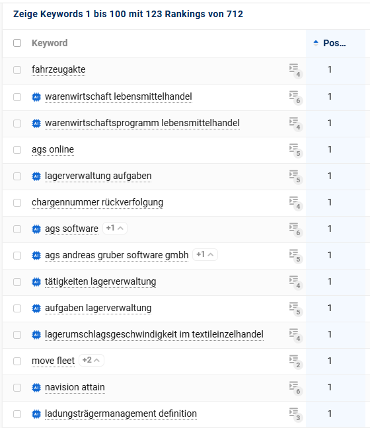Expand +1 rankings for ags andreas gruber software gmbh

205,255
